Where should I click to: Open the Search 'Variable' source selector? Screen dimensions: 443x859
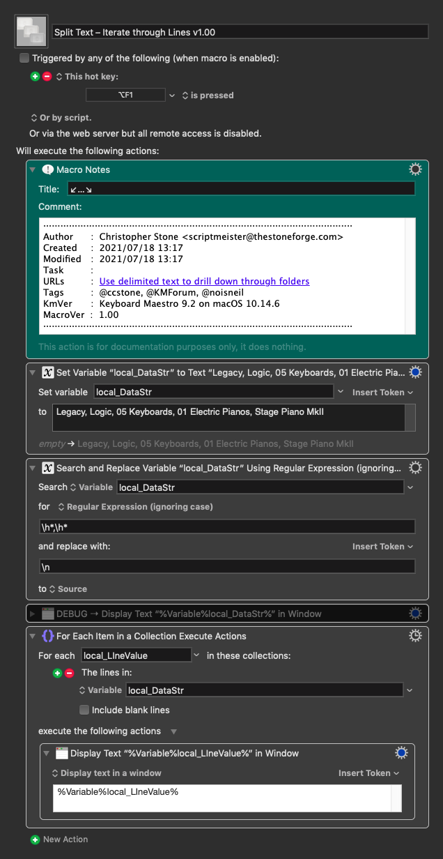pyautogui.click(x=91, y=487)
